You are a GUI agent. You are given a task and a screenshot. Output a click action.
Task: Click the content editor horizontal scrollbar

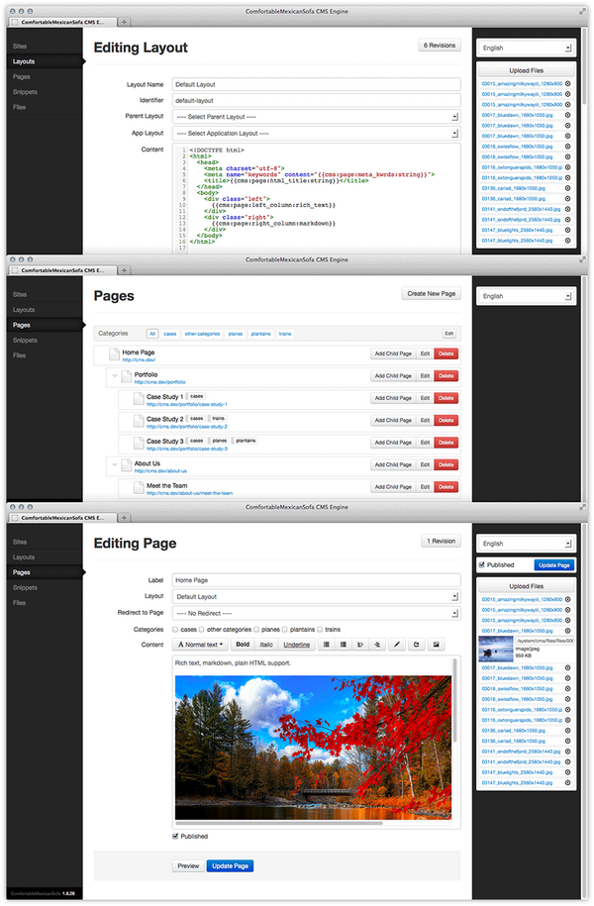pyautogui.click(x=279, y=823)
